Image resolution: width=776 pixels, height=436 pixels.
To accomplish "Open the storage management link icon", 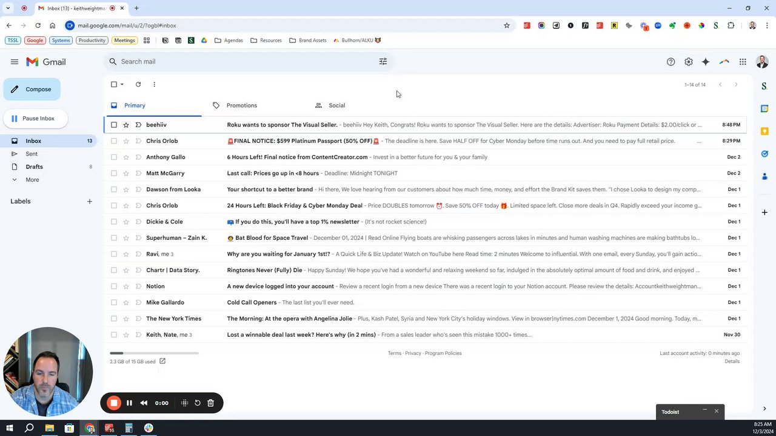I will (162, 362).
